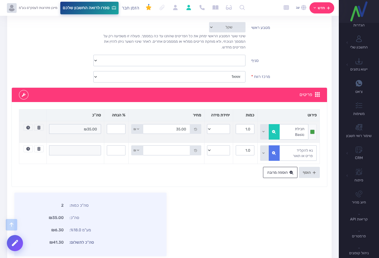Expand item chevron on empty item row
Image resolution: width=379 pixels, height=258 pixels.
(x=264, y=153)
